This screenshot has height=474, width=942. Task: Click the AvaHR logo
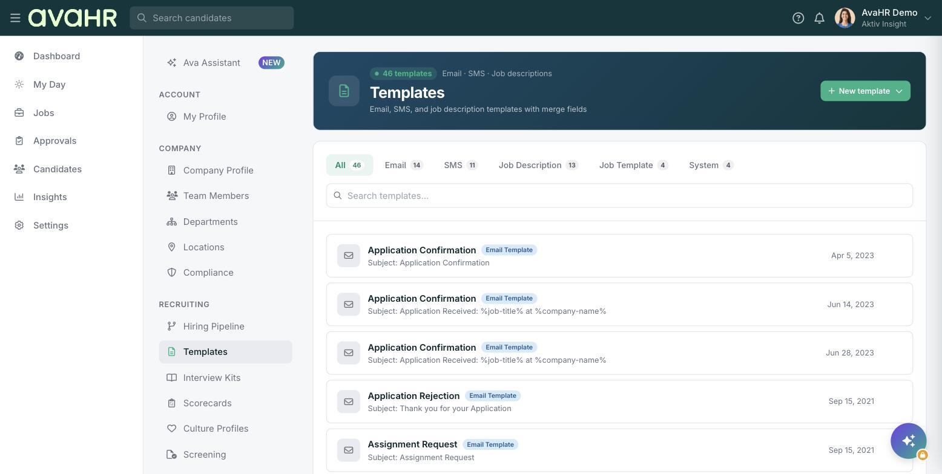(x=73, y=18)
